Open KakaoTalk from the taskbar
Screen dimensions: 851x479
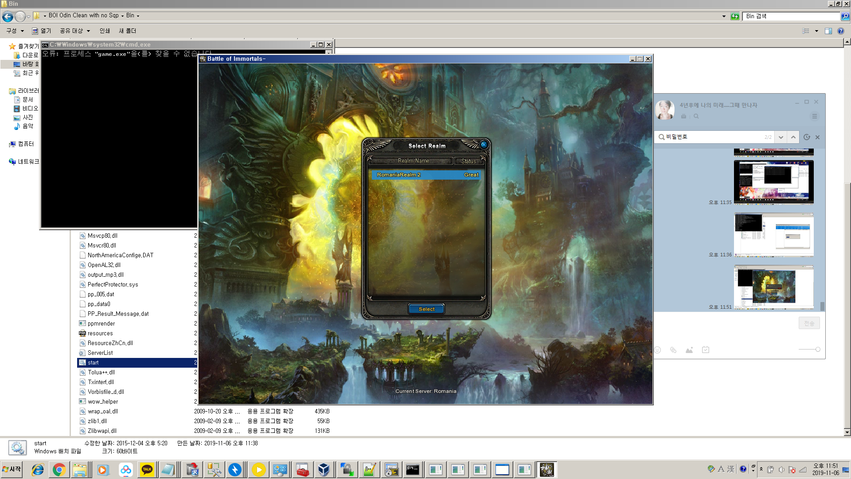pyautogui.click(x=147, y=470)
